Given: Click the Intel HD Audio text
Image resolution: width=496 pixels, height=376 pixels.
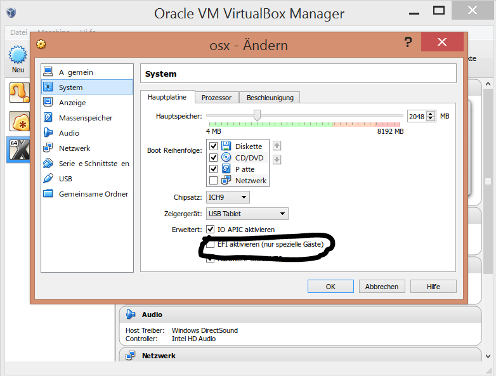Looking at the screenshot, I should click(193, 339).
